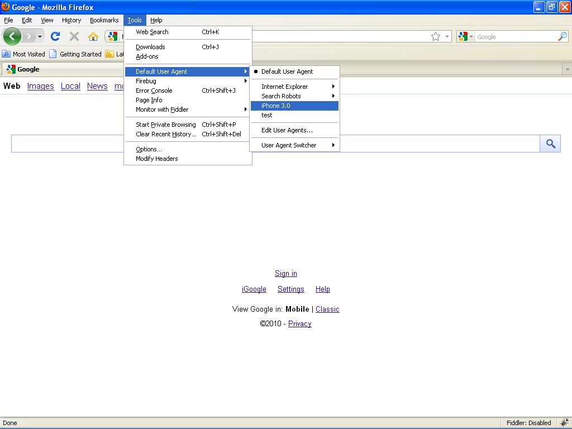Click the green Back navigation button

tap(12, 37)
